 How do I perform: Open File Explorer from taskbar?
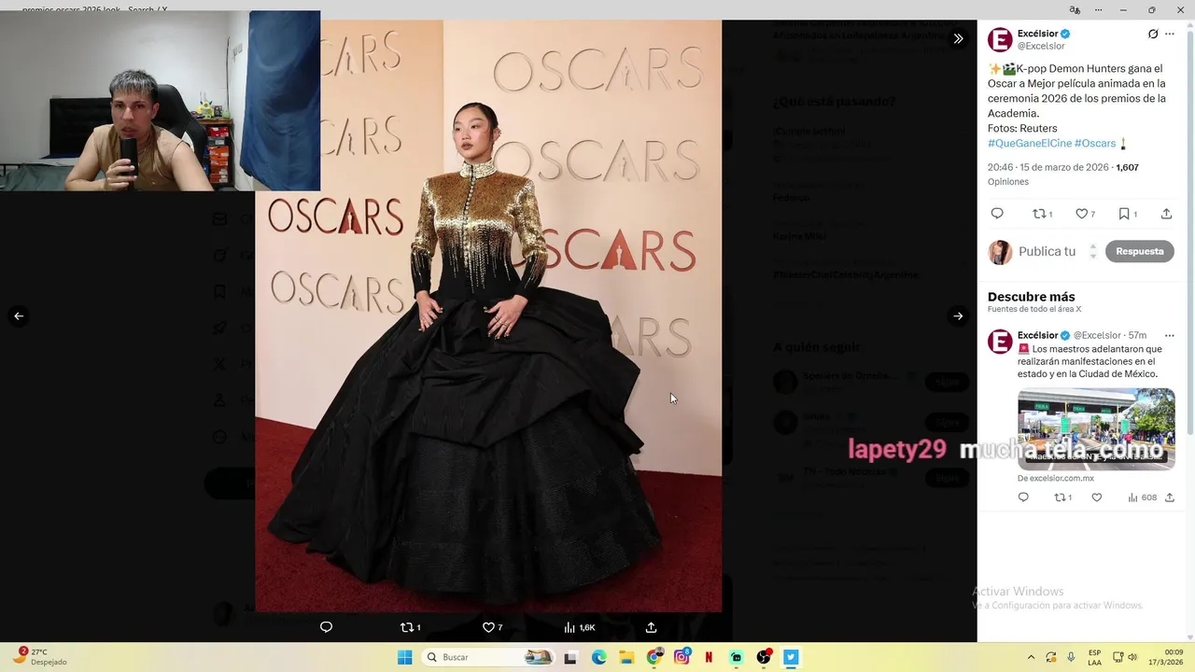[626, 657]
